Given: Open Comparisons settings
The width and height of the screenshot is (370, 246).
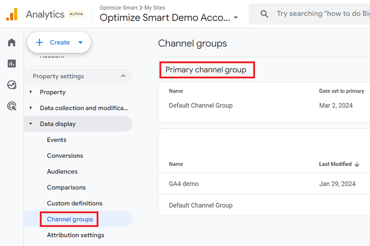Looking at the screenshot, I should 66,187.
